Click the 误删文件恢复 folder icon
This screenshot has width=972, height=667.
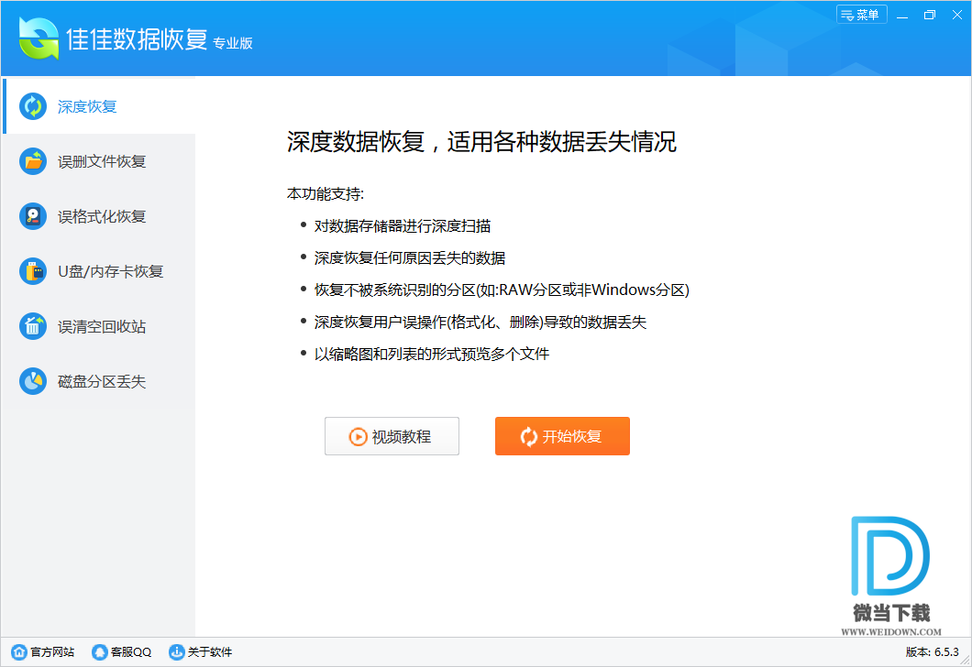[x=33, y=161]
